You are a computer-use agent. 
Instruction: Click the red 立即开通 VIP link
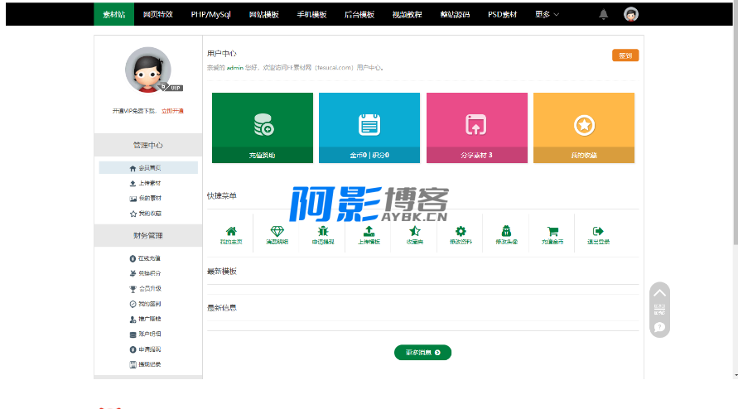(x=172, y=110)
